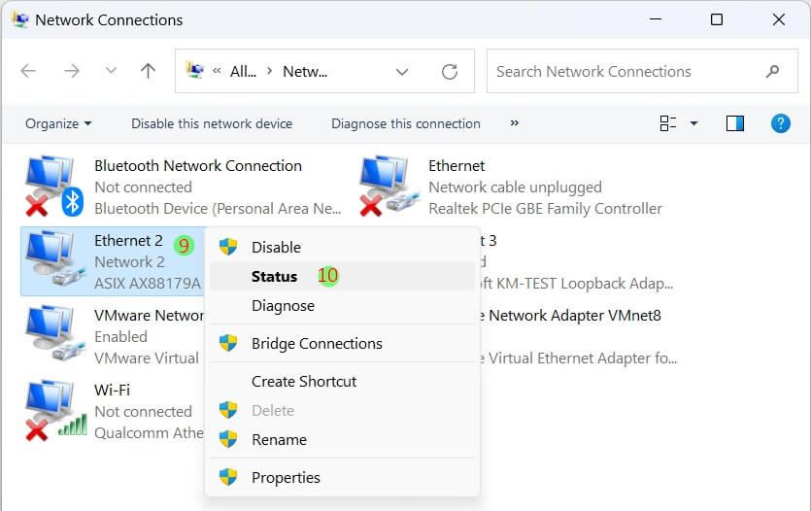Viewport: 811px width, 511px height.
Task: Open the blue Help question mark icon
Action: [780, 123]
